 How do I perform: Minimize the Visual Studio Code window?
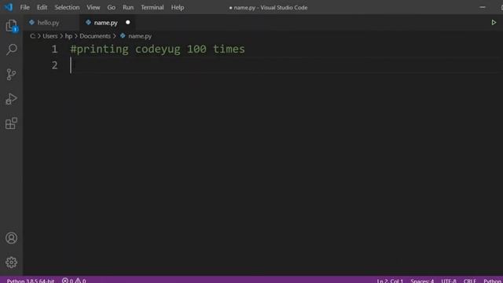pyautogui.click(x=483, y=7)
